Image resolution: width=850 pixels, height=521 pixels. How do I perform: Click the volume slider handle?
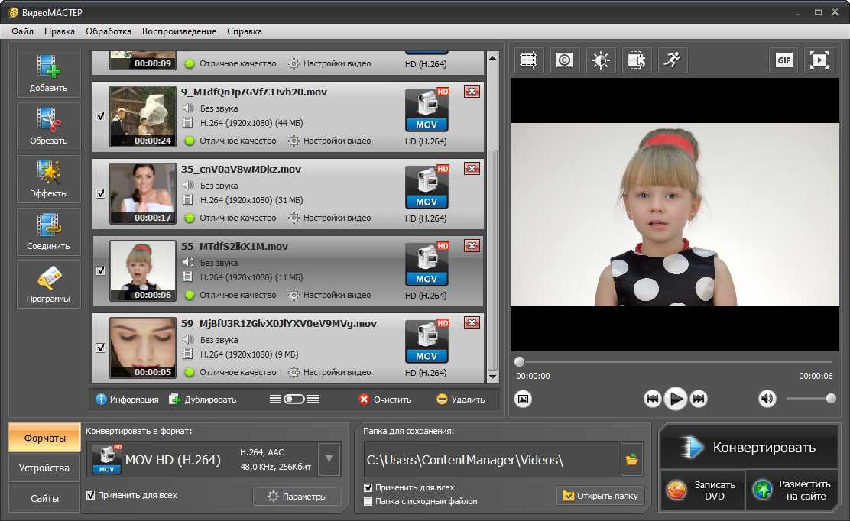pyautogui.click(x=831, y=399)
